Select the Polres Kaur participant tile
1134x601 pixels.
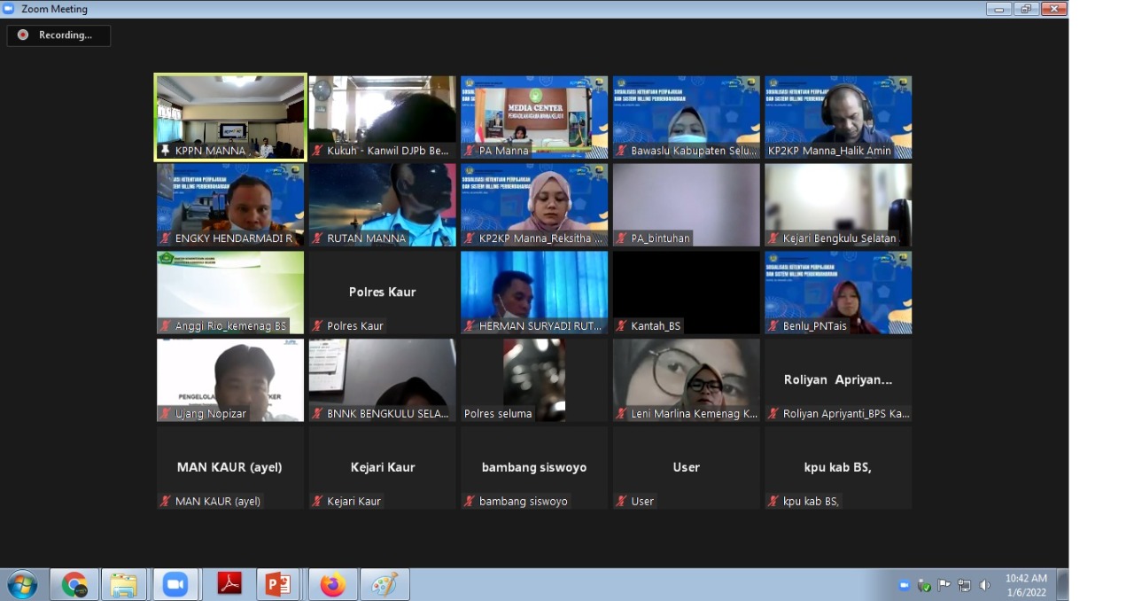click(x=382, y=292)
